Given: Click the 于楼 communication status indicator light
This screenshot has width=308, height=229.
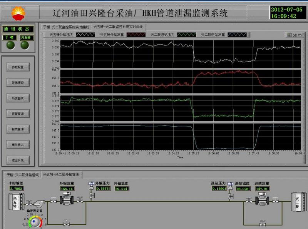Looking at the screenshot, I should (11, 45).
